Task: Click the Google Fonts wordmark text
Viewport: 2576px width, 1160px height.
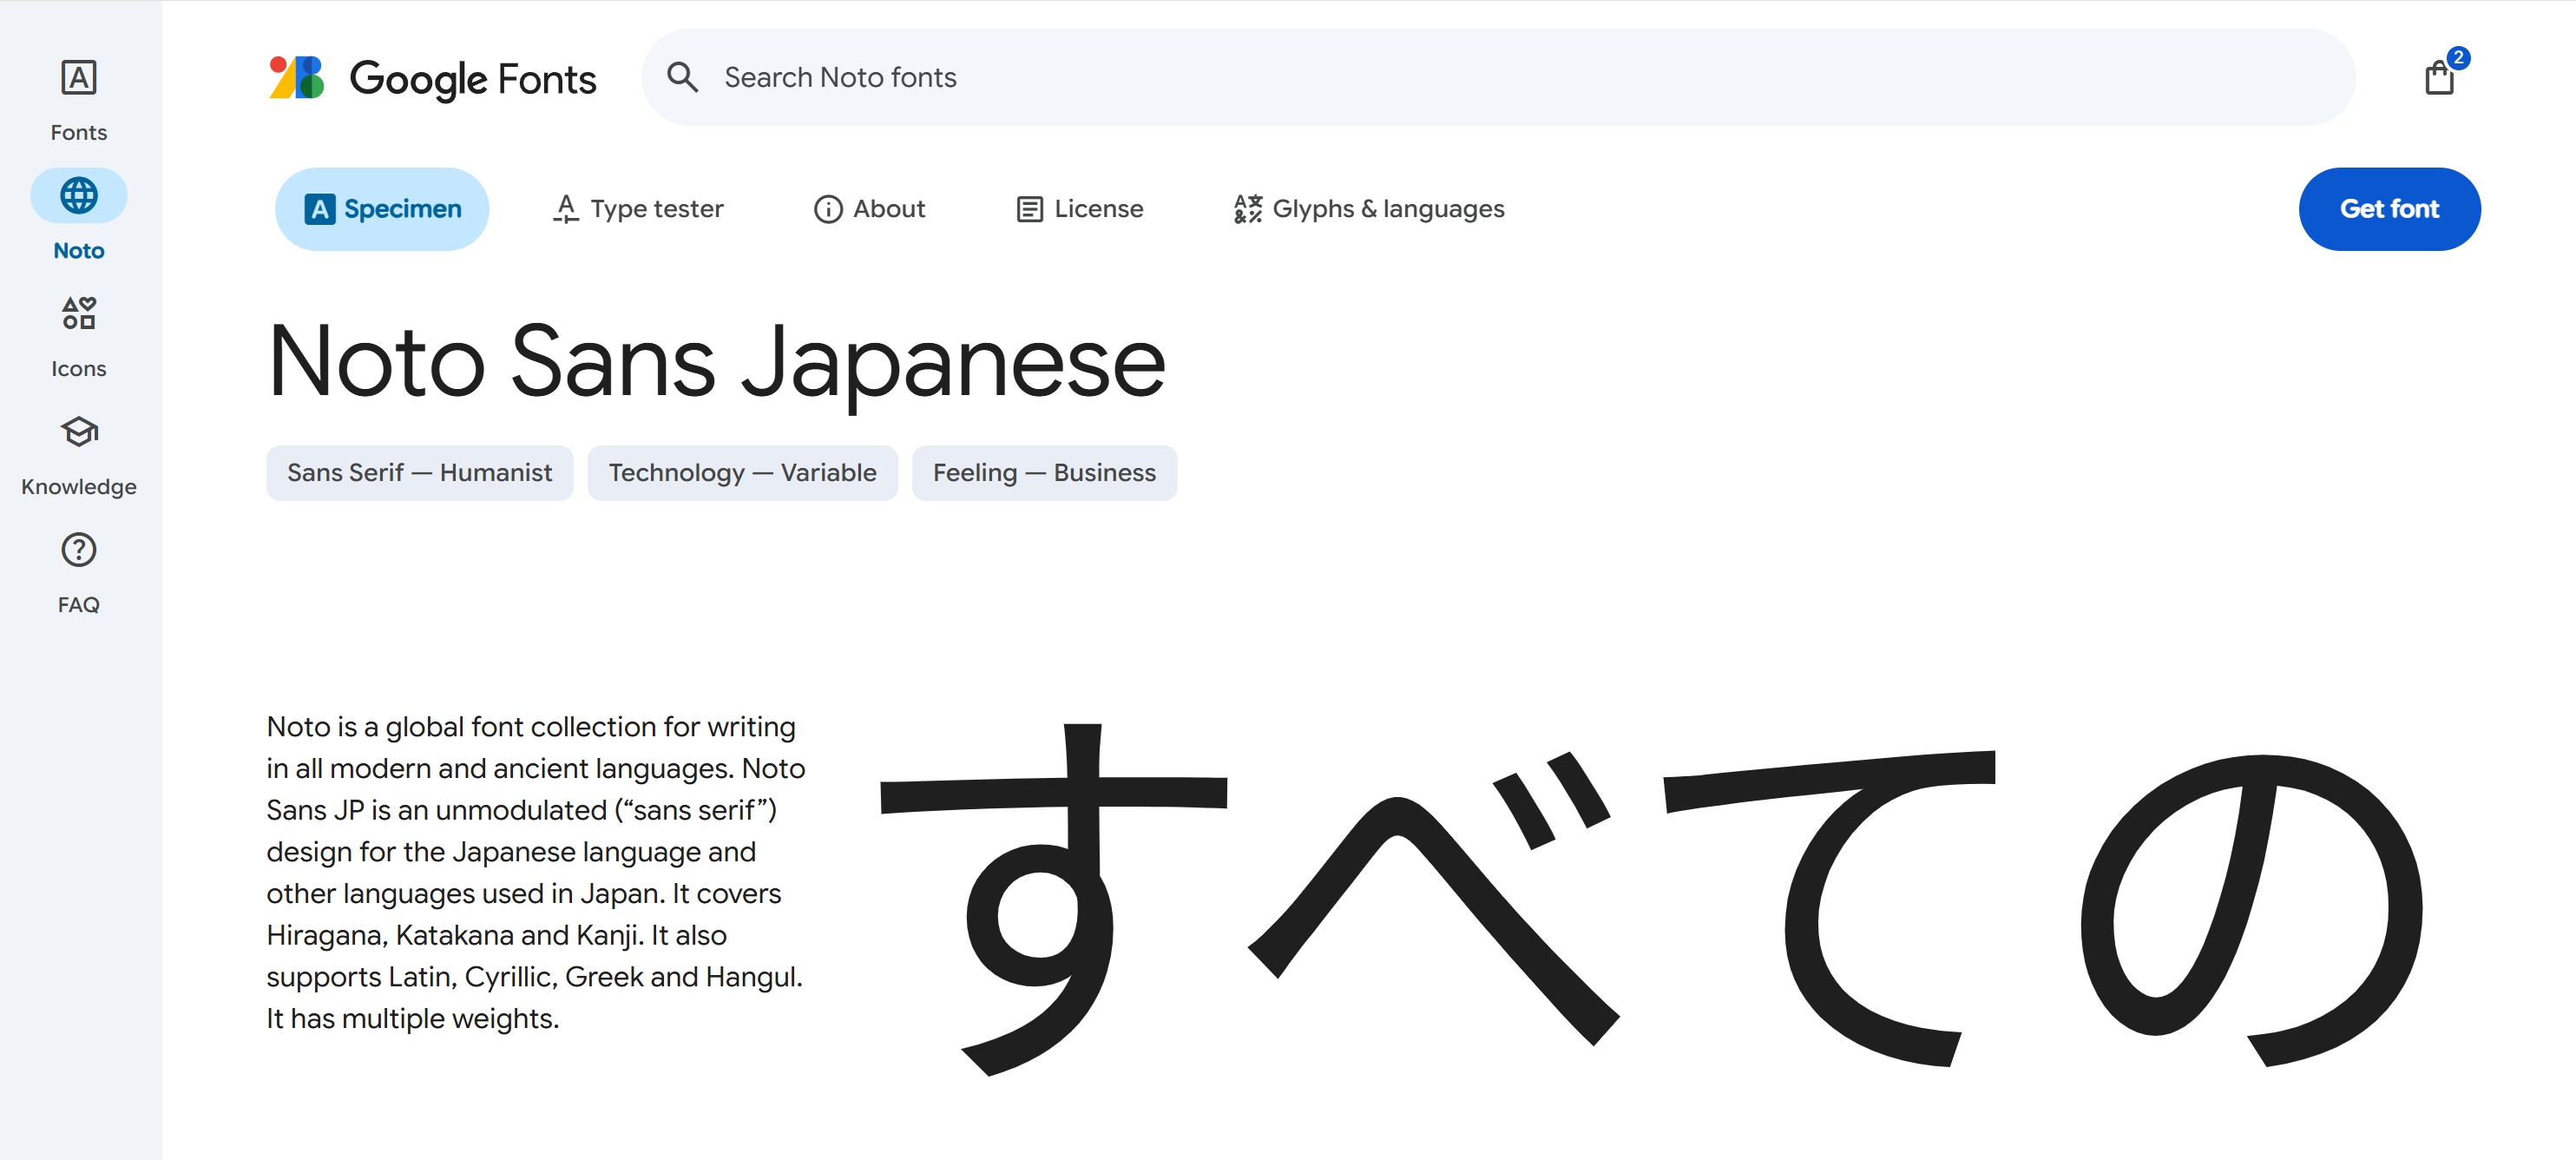Action: coord(472,79)
